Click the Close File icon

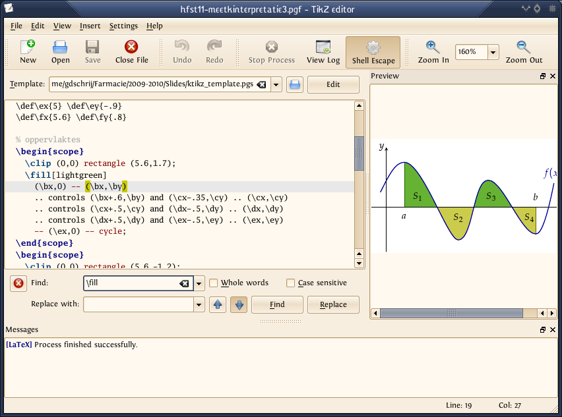pos(131,52)
